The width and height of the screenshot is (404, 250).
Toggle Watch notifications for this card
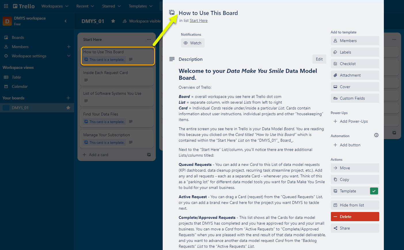193,43
